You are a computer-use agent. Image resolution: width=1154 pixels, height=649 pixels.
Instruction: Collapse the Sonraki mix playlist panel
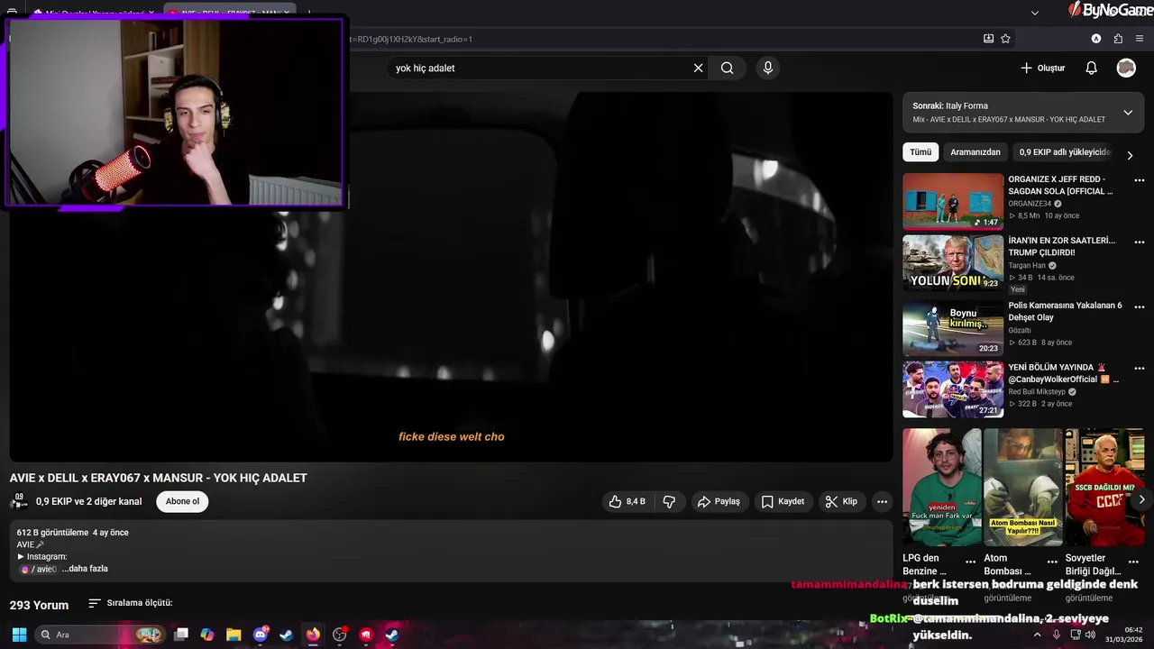tap(1128, 113)
